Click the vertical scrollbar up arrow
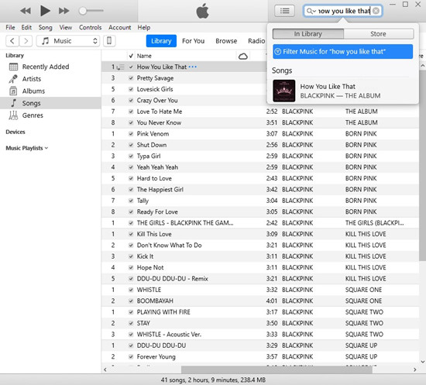The image size is (426, 385). click(423, 66)
